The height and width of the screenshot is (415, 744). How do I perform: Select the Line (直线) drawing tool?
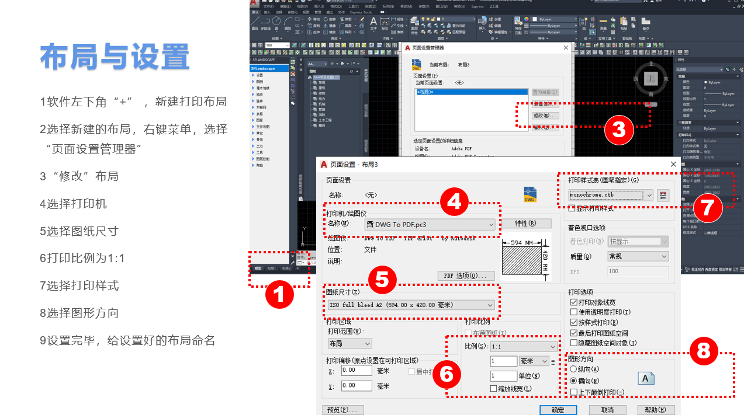pyautogui.click(x=255, y=22)
